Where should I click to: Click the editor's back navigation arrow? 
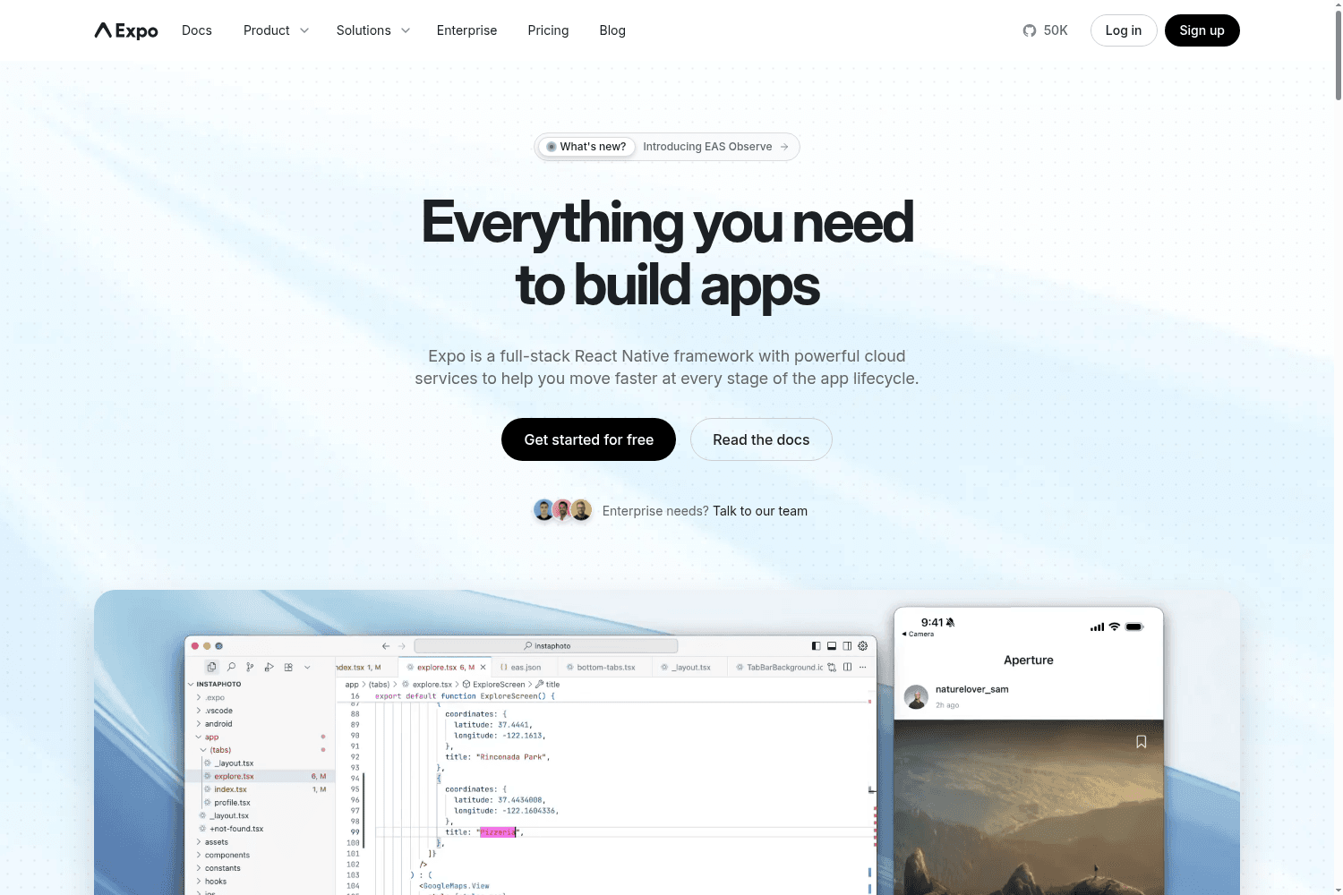[x=386, y=645]
